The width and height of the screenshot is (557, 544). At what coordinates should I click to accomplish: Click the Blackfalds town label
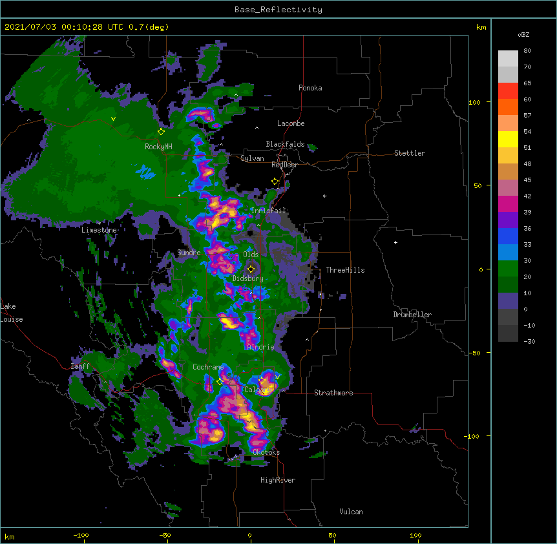(x=285, y=144)
